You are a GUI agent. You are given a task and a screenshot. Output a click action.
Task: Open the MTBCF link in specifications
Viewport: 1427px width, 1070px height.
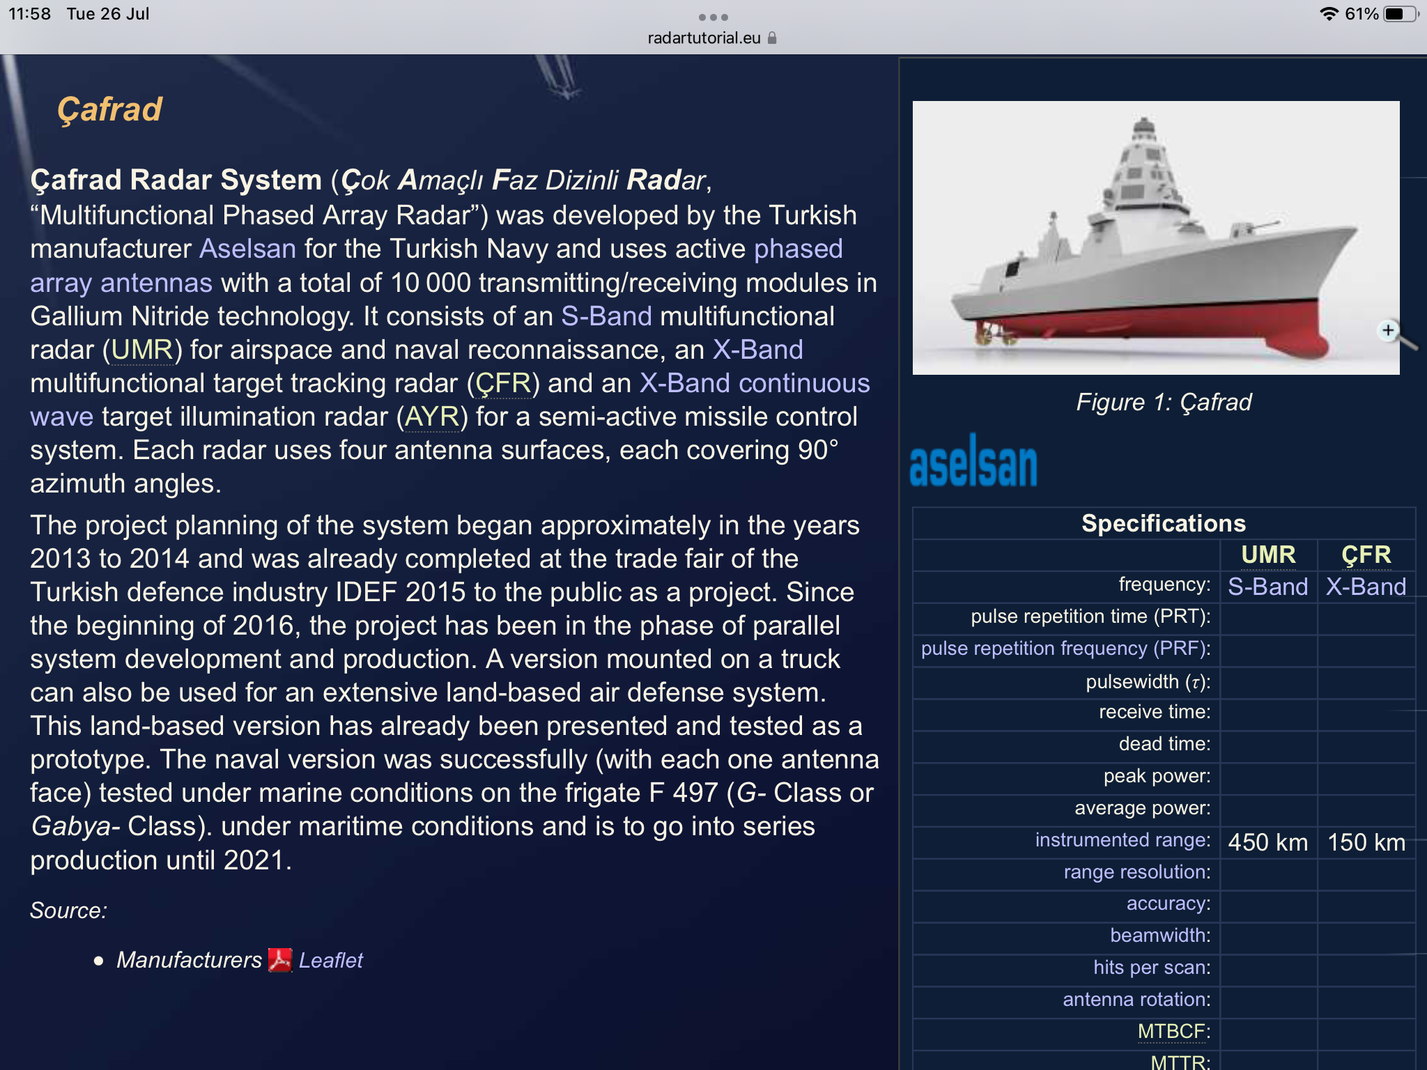(x=1171, y=1031)
